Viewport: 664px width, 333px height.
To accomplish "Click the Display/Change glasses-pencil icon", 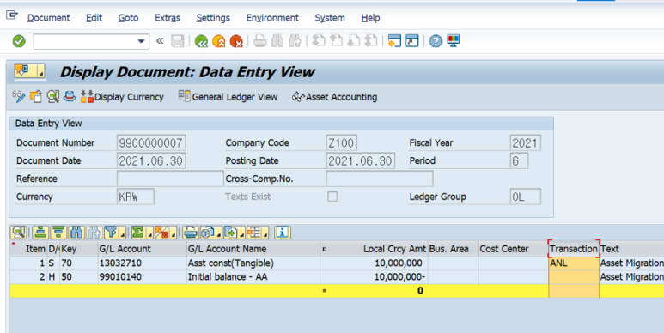I will tap(19, 96).
